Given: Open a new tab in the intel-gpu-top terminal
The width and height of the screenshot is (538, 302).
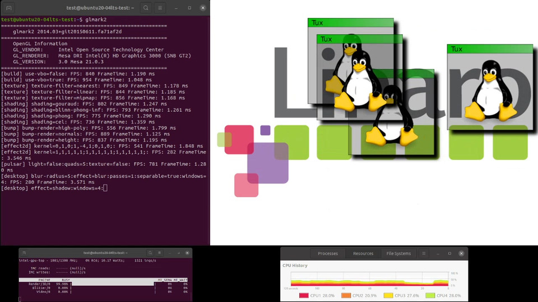Looking at the screenshot, I should click(x=24, y=253).
